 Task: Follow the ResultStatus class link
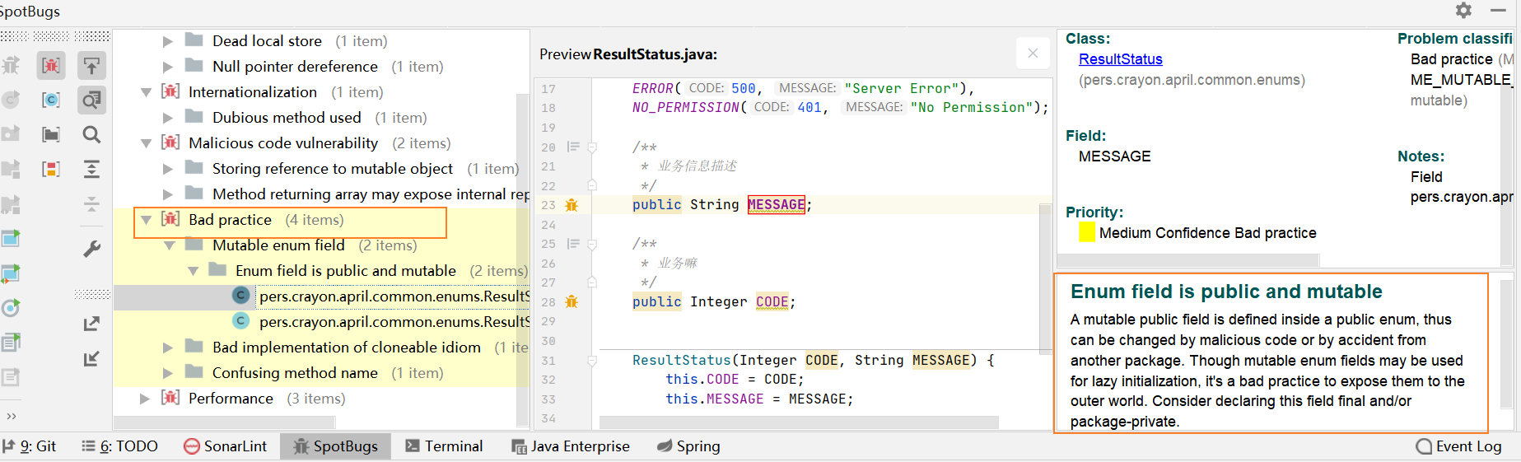pyautogui.click(x=1121, y=59)
